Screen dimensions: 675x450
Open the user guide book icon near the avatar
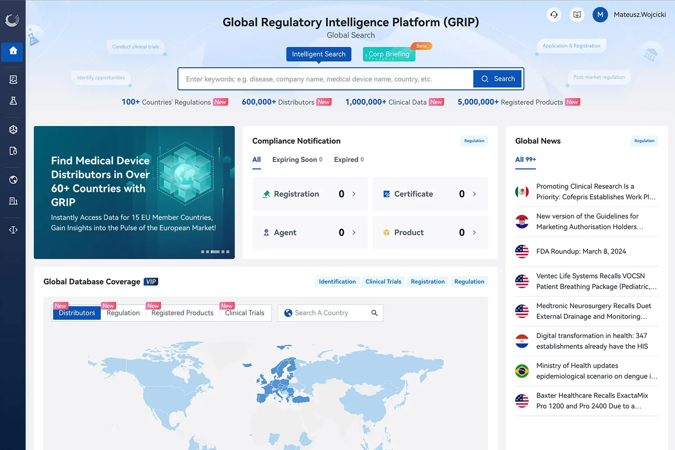[577, 14]
